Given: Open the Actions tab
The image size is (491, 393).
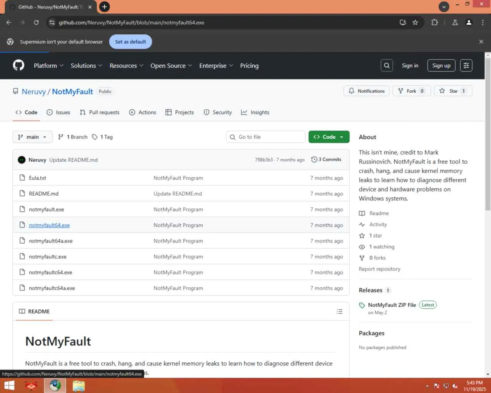Looking at the screenshot, I should (x=143, y=112).
